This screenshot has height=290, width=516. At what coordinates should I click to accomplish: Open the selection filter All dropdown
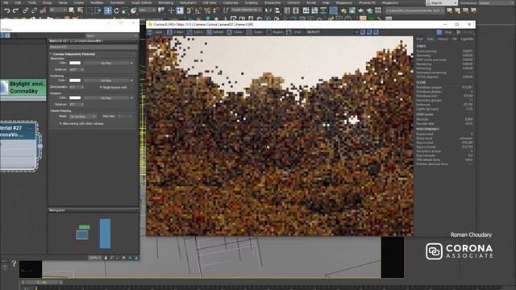pos(57,10)
